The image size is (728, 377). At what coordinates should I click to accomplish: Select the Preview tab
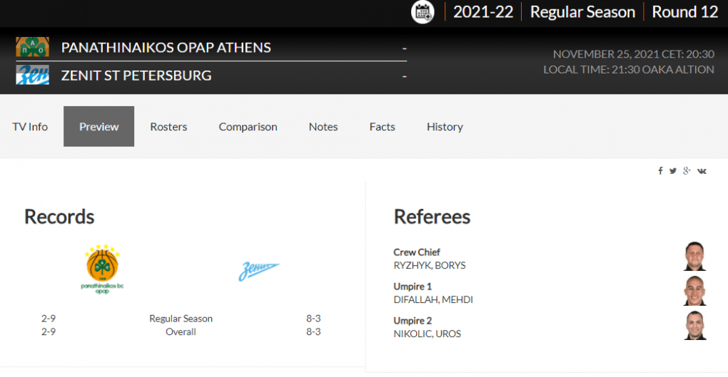click(x=99, y=127)
